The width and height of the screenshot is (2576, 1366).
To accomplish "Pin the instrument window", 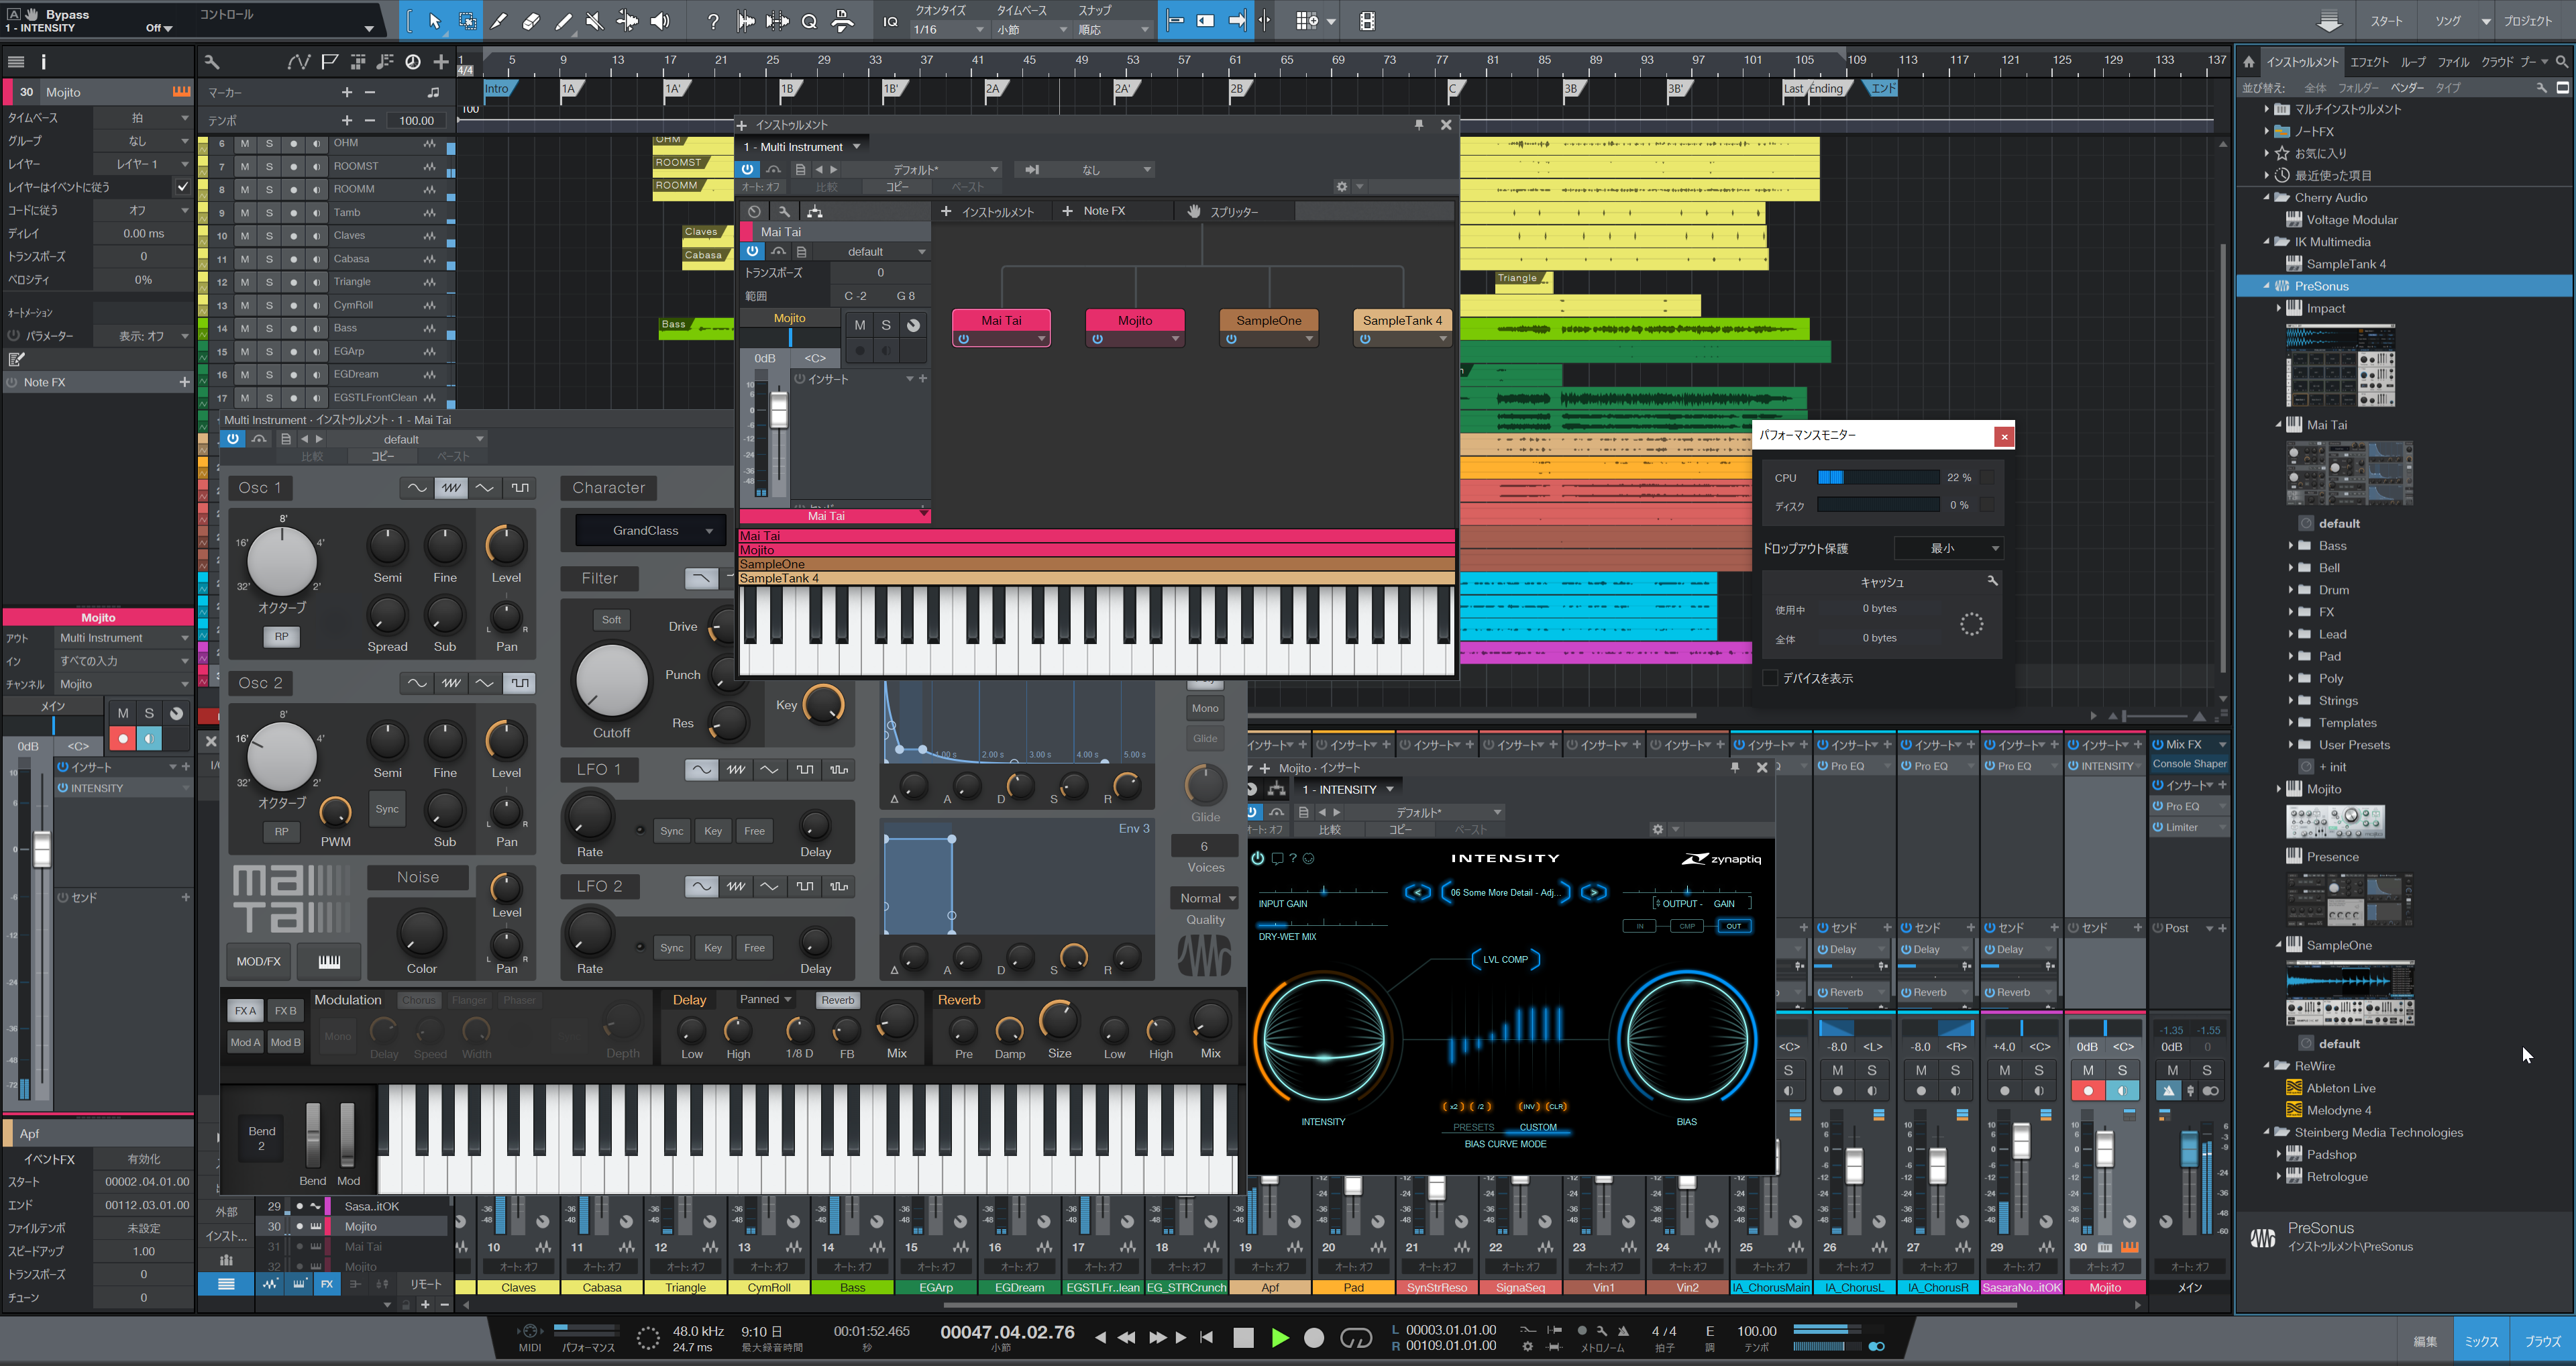I will coord(1418,125).
